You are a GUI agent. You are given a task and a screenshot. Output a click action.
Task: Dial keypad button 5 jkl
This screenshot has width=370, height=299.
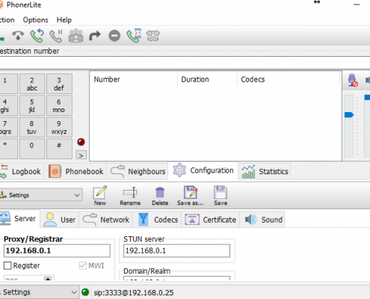pyautogui.click(x=32, y=105)
